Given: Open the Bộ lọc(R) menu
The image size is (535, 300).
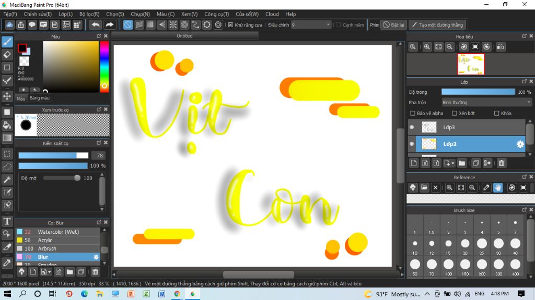Looking at the screenshot, I should point(89,14).
